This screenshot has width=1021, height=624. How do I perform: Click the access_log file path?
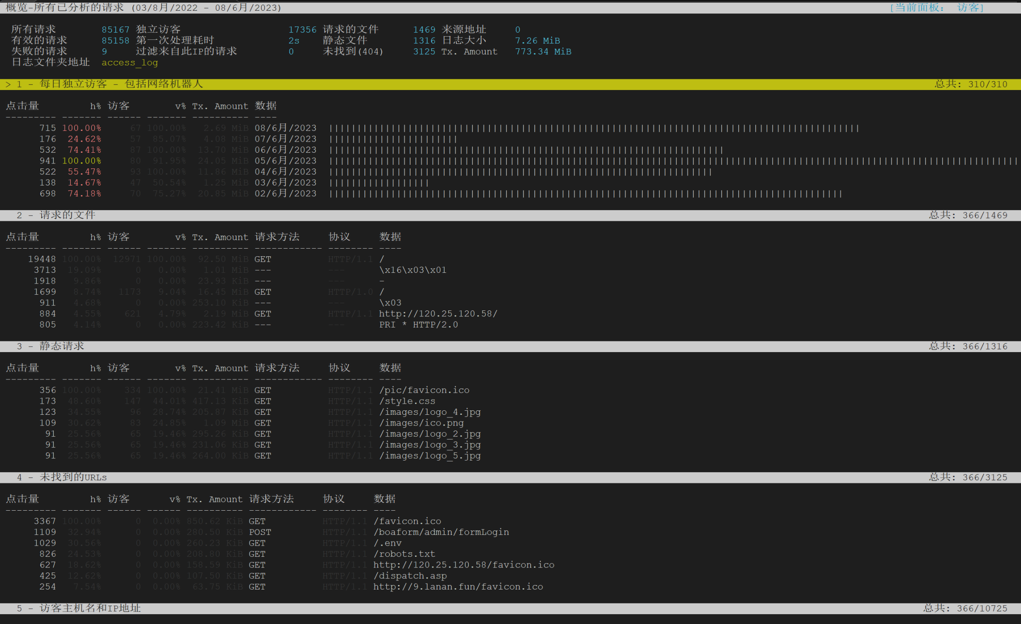pyautogui.click(x=130, y=62)
